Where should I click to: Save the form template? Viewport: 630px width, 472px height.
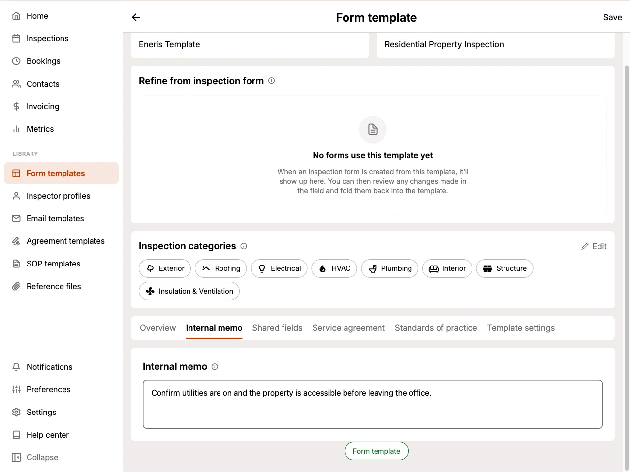click(x=612, y=17)
